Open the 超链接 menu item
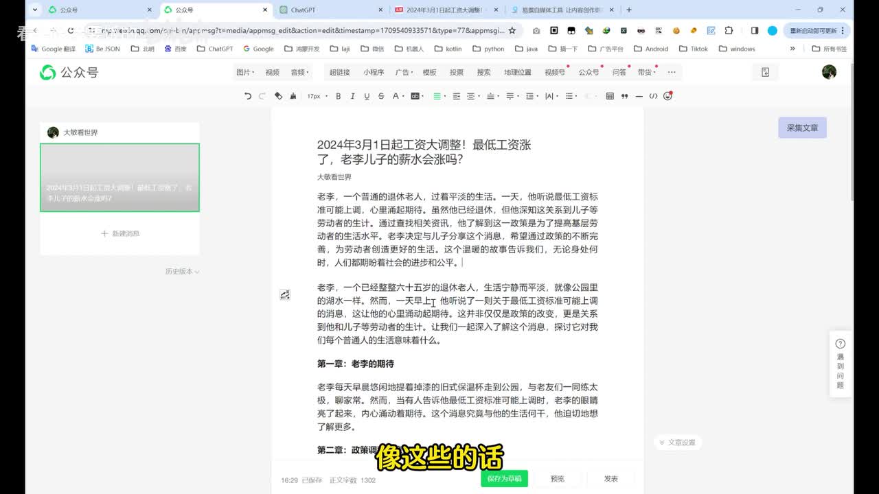The image size is (879, 494). pos(339,72)
